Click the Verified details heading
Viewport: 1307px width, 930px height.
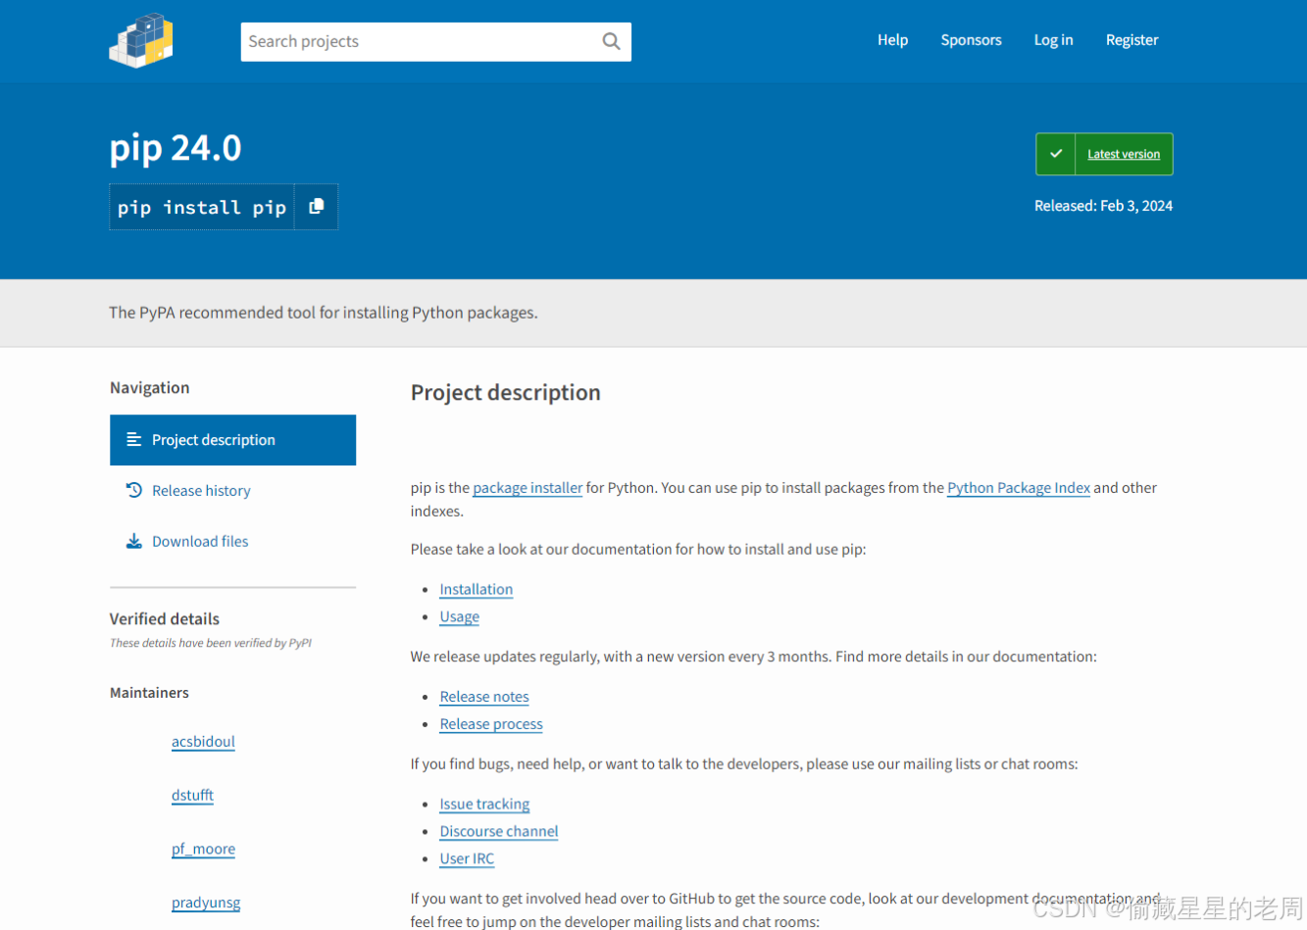165,619
